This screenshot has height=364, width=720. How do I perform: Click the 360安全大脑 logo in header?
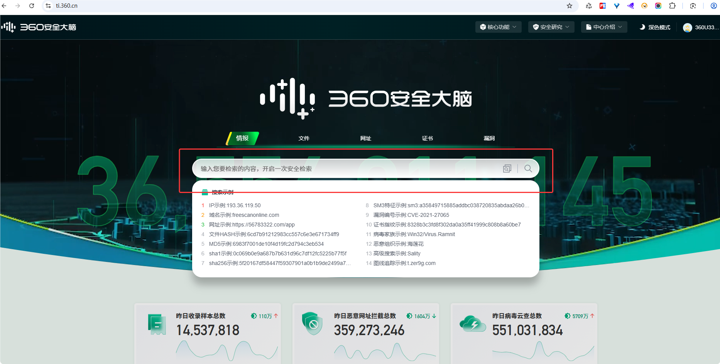[39, 27]
